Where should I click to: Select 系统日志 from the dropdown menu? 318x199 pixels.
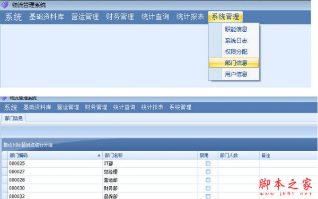[236, 40]
